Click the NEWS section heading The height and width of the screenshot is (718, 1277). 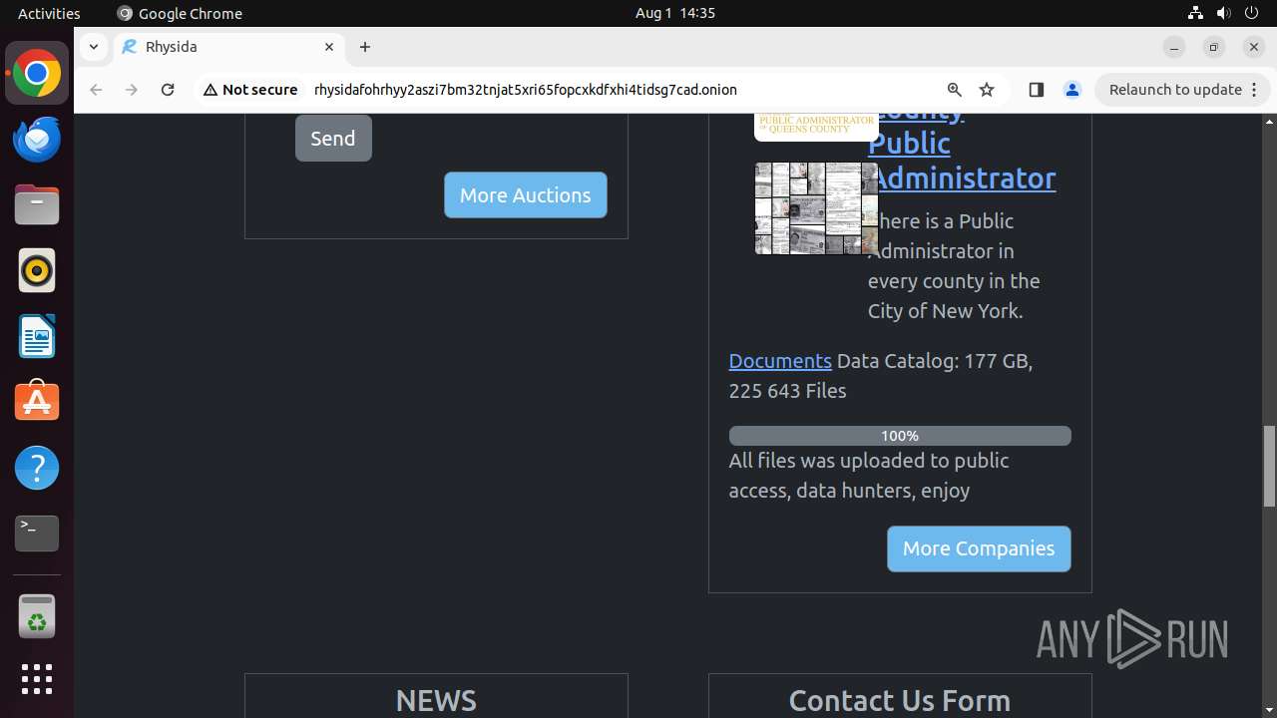tap(436, 700)
